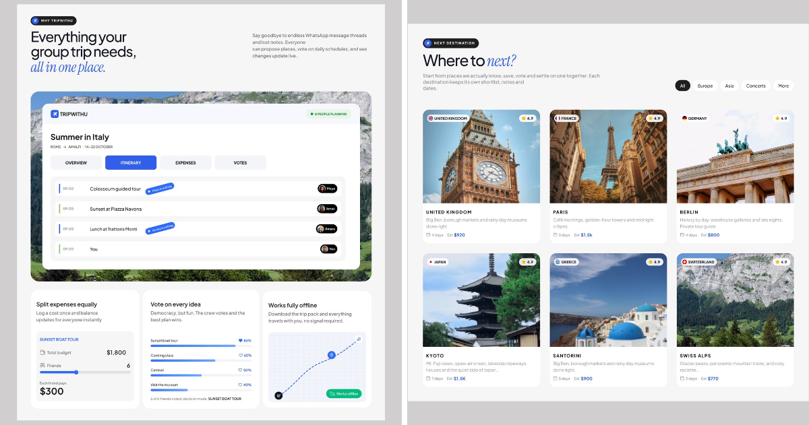Click calendar icon on Santorini card
The height and width of the screenshot is (425, 809).
coord(555,379)
